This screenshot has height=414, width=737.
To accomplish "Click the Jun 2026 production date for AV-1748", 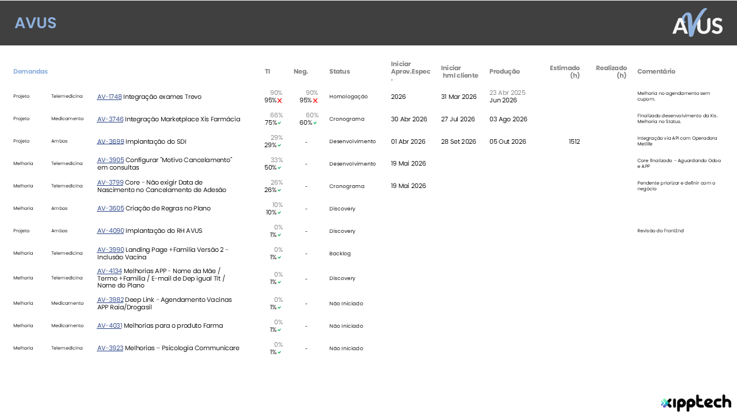I will 503,100.
